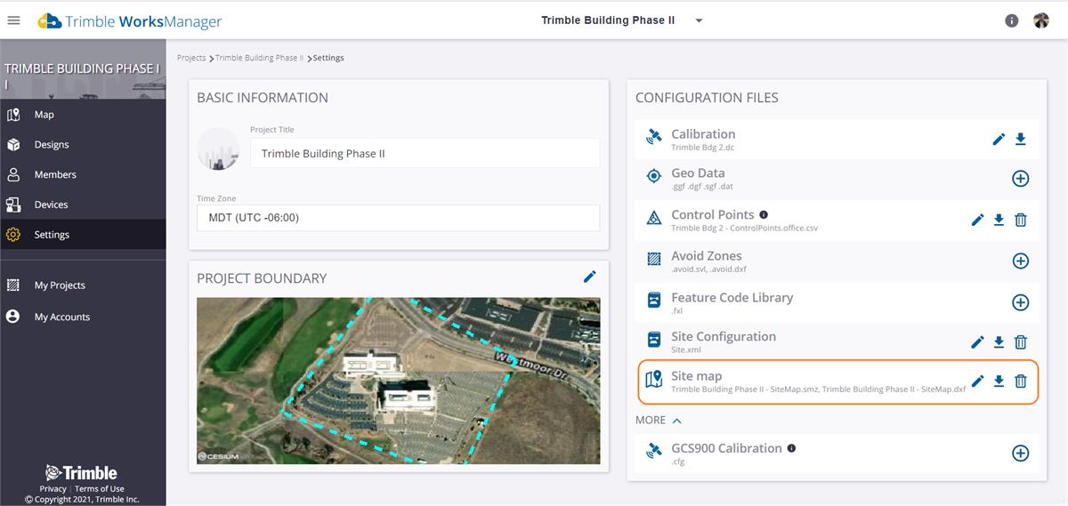The width and height of the screenshot is (1068, 506).
Task: Collapse the MORE section chevron
Action: click(676, 420)
